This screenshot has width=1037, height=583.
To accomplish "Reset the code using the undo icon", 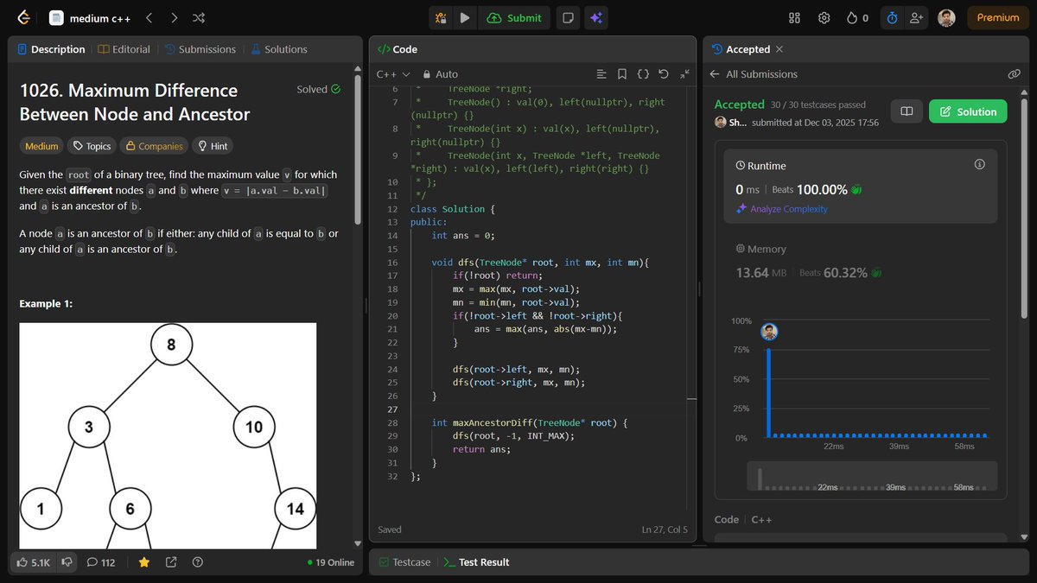I will coord(662,73).
